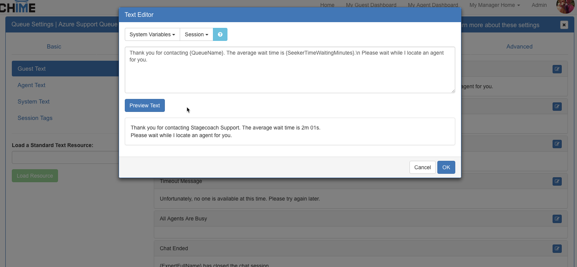577x267 pixels.
Task: Open the user profile avatar
Action: 565,6
